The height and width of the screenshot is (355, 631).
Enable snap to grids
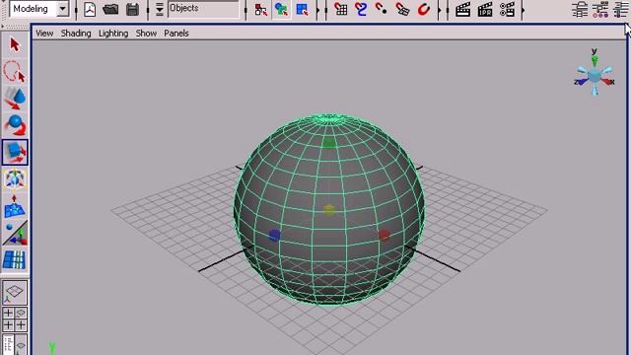[341, 9]
